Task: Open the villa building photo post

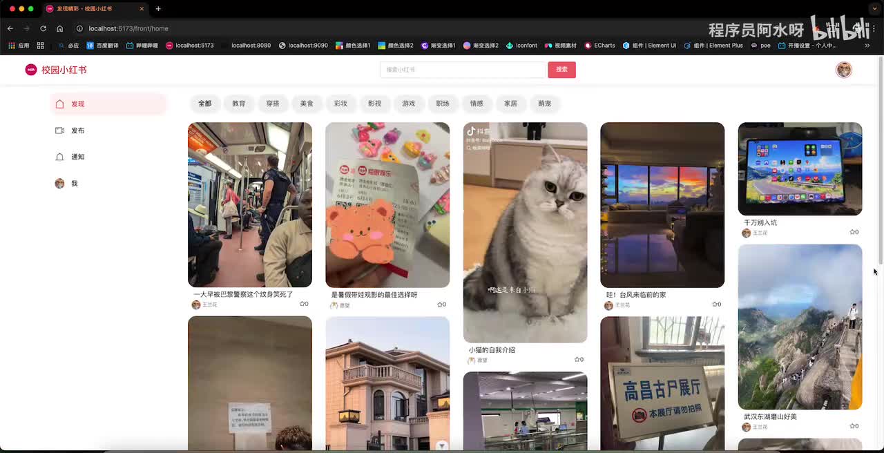Action: (387, 384)
